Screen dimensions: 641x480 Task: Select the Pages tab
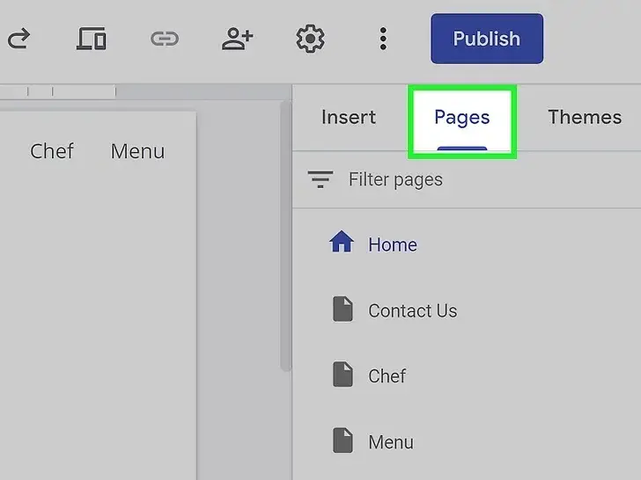point(461,118)
